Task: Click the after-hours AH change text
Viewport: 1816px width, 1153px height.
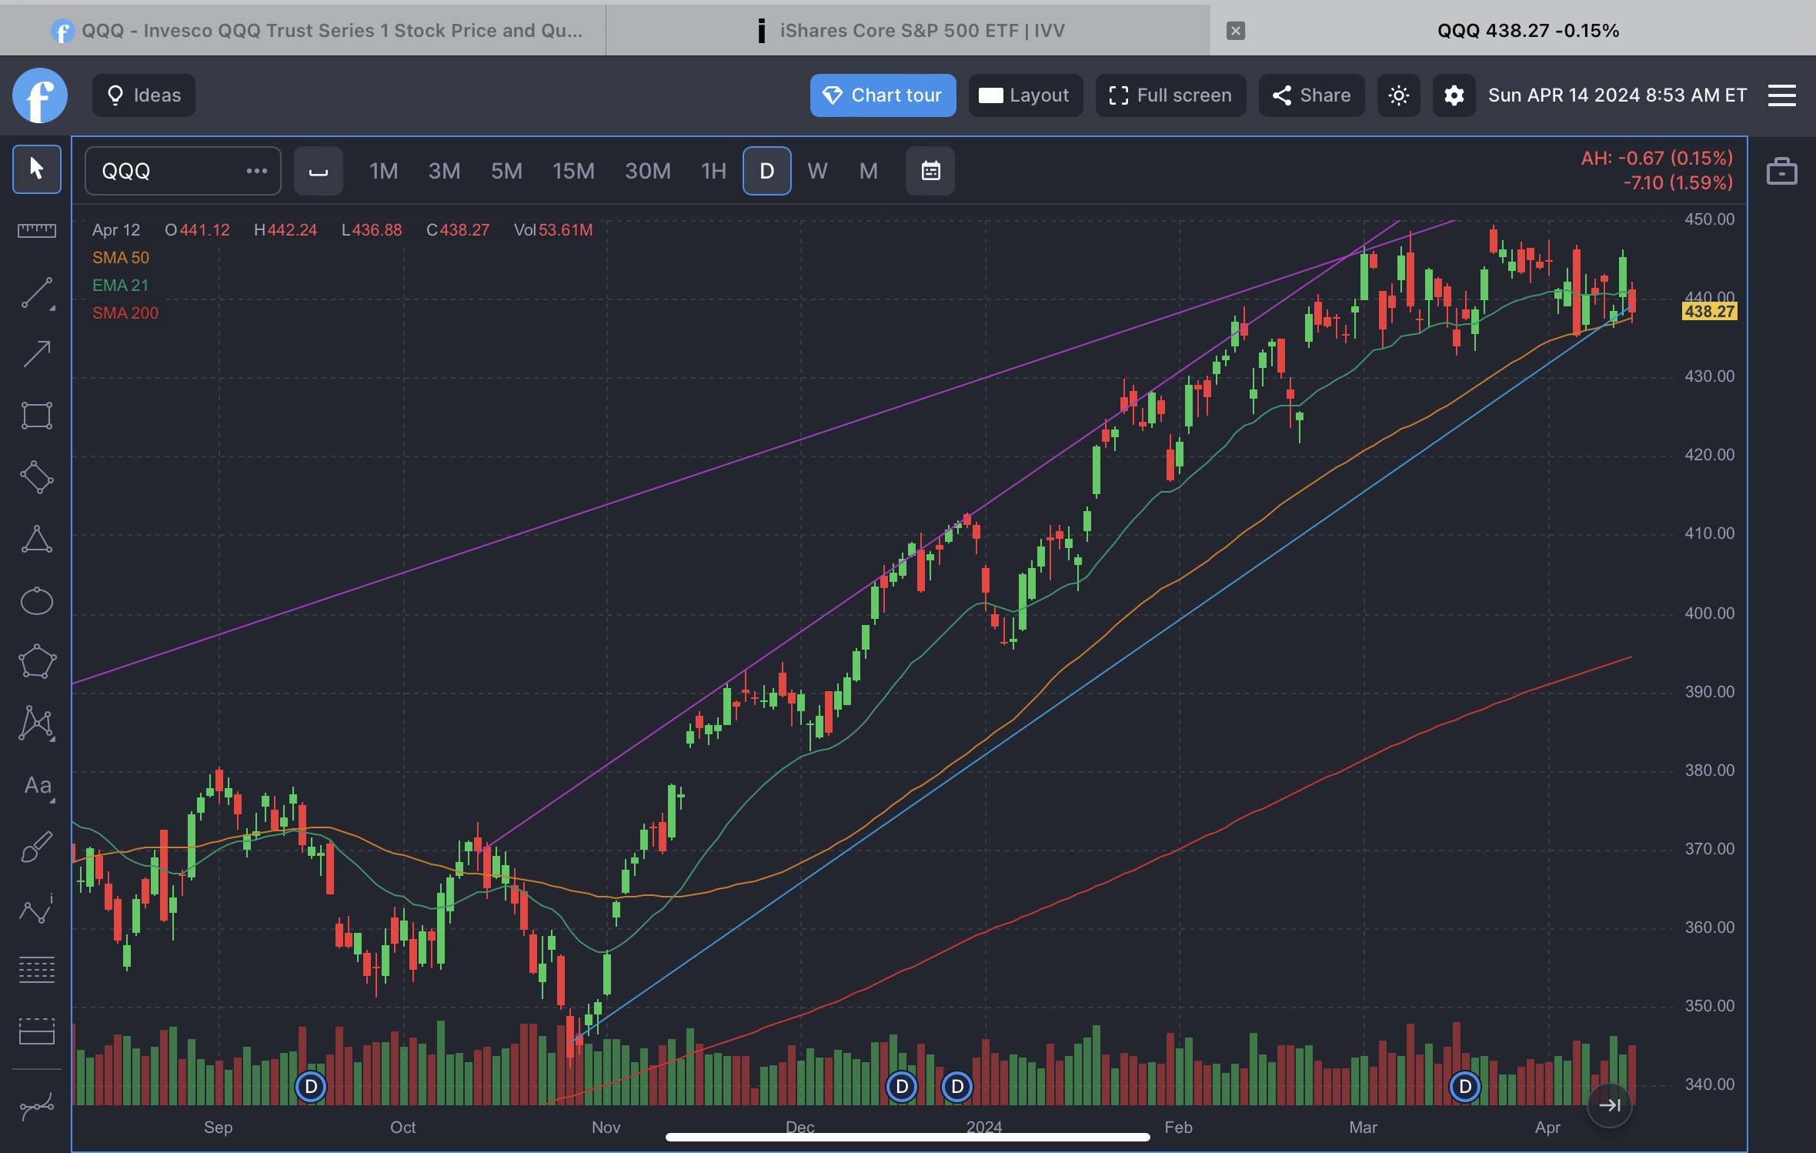Action: click(1657, 159)
